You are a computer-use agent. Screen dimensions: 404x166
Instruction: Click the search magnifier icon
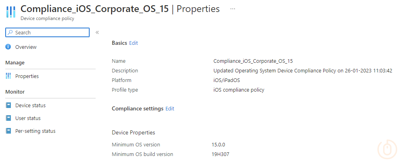click(x=10, y=32)
